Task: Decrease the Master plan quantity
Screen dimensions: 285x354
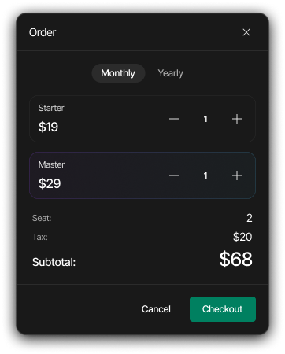Action: point(174,175)
